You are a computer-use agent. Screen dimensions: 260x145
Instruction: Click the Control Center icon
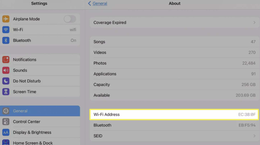tap(6, 122)
